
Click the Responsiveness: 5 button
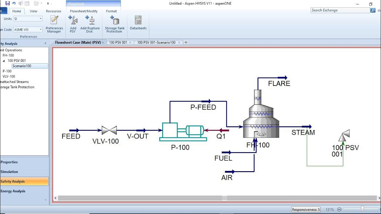306,210
